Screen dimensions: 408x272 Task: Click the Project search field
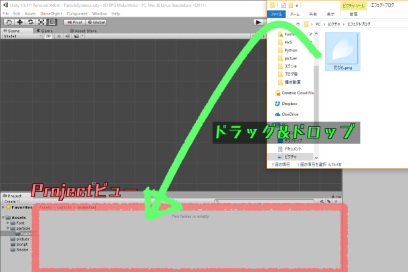click(264, 201)
